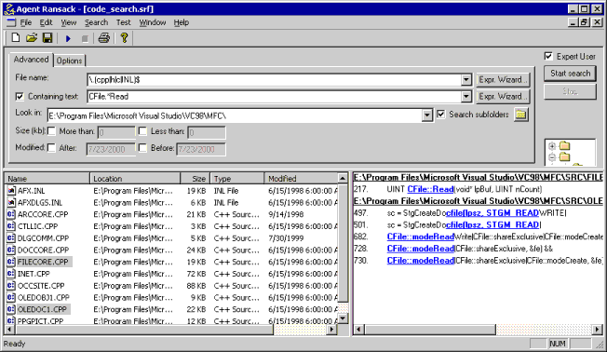Open the Search menu

click(97, 22)
